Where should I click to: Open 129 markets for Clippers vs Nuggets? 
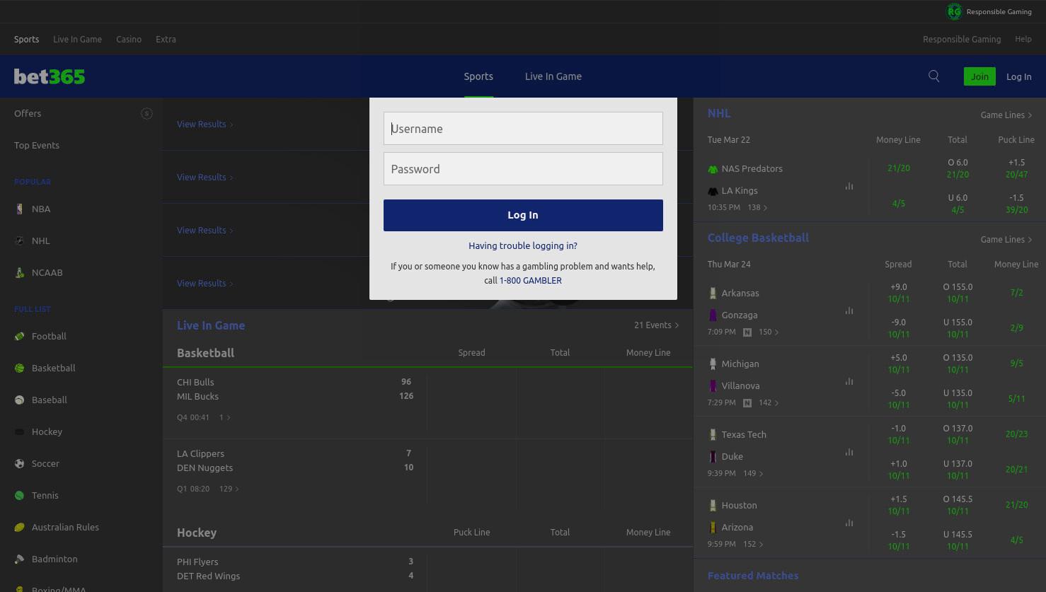click(229, 489)
